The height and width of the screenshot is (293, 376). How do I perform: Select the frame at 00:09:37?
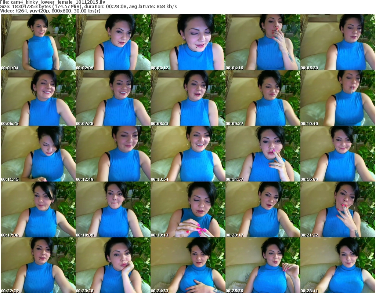point(263,98)
